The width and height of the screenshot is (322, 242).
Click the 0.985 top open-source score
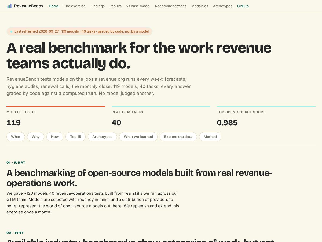[x=227, y=123]
